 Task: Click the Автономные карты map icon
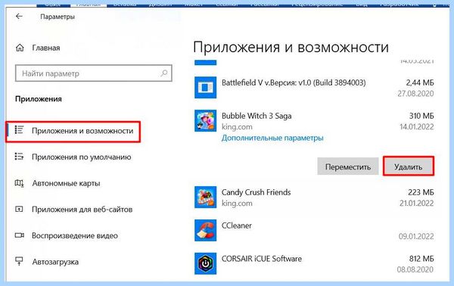click(19, 183)
